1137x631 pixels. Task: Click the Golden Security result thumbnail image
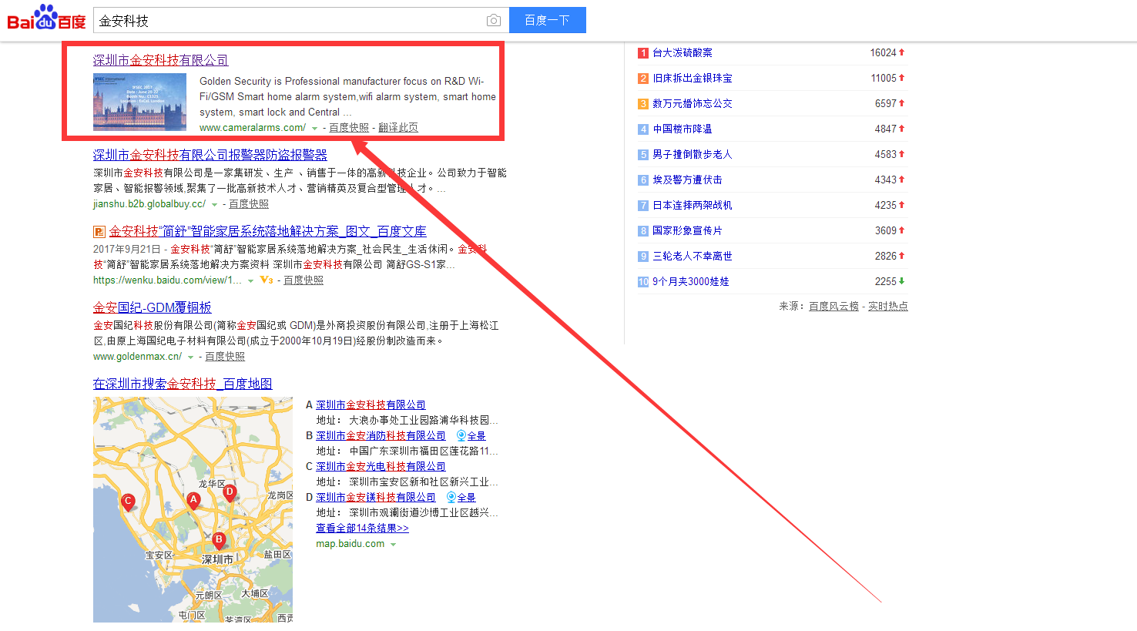139,102
